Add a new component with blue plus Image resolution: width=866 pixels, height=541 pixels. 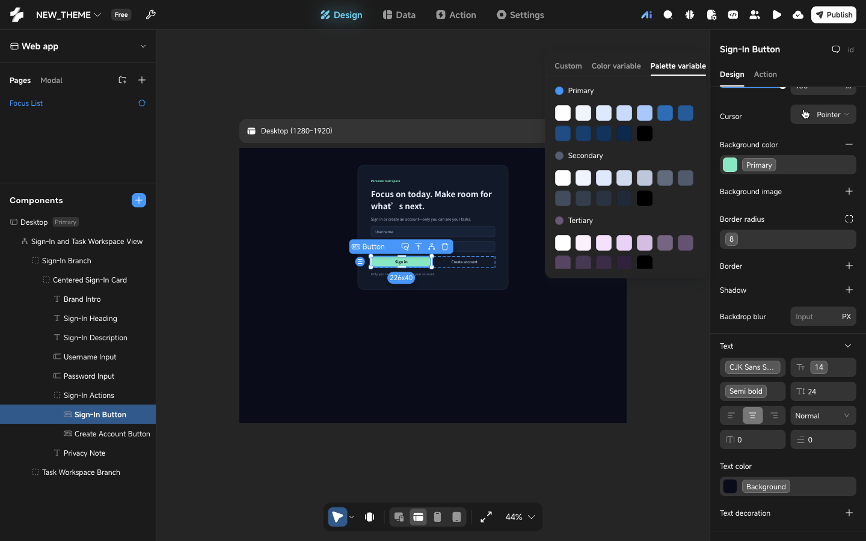(139, 200)
